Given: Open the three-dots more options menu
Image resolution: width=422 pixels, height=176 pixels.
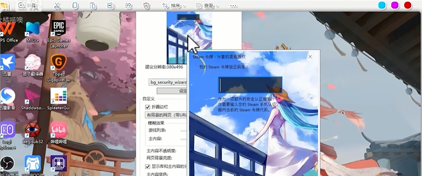Looking at the screenshot, I should click(x=233, y=6).
